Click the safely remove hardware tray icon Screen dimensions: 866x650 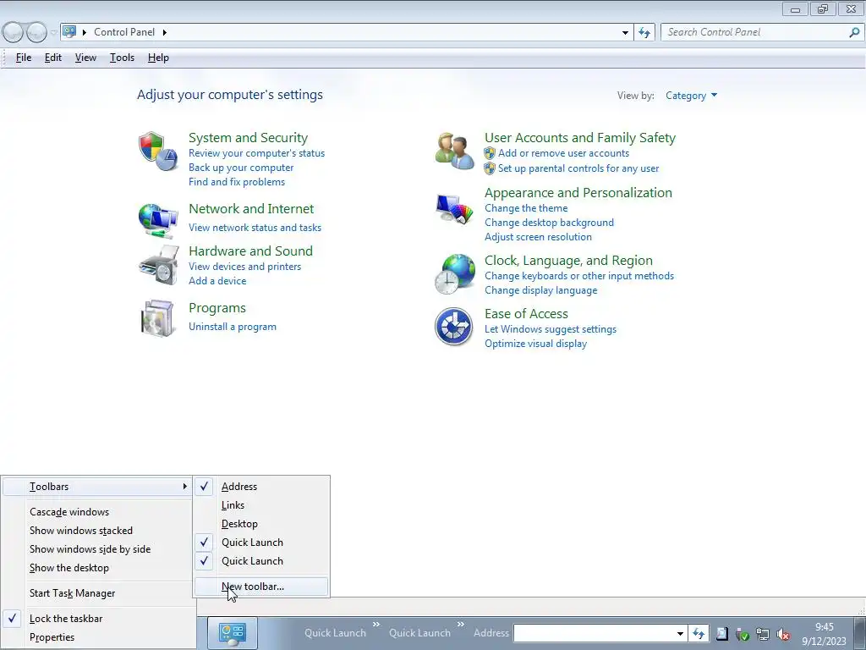743,634
